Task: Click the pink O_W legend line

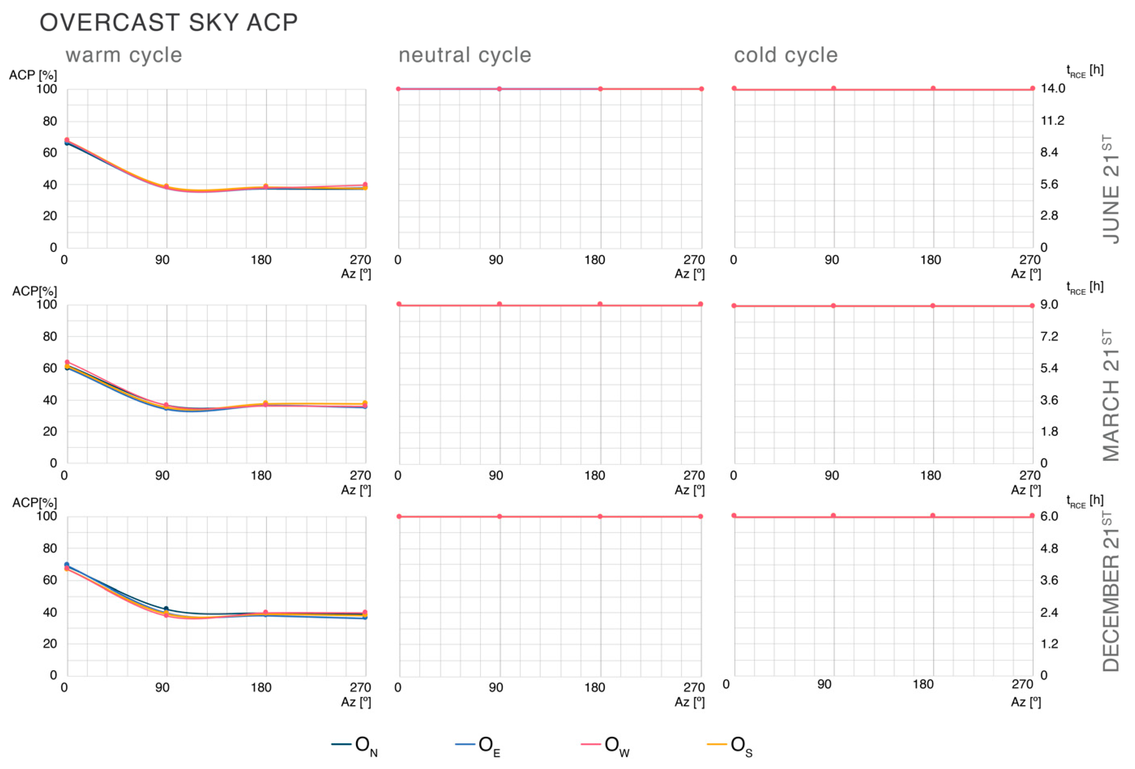Action: tap(591, 744)
